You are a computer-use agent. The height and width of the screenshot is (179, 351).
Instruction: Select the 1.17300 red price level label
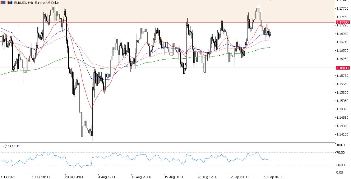[x=342, y=22]
